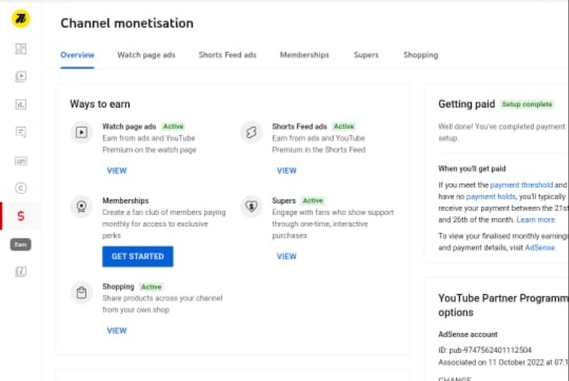Click CHANGE under AdSense account
The image size is (569, 381).
(x=454, y=378)
